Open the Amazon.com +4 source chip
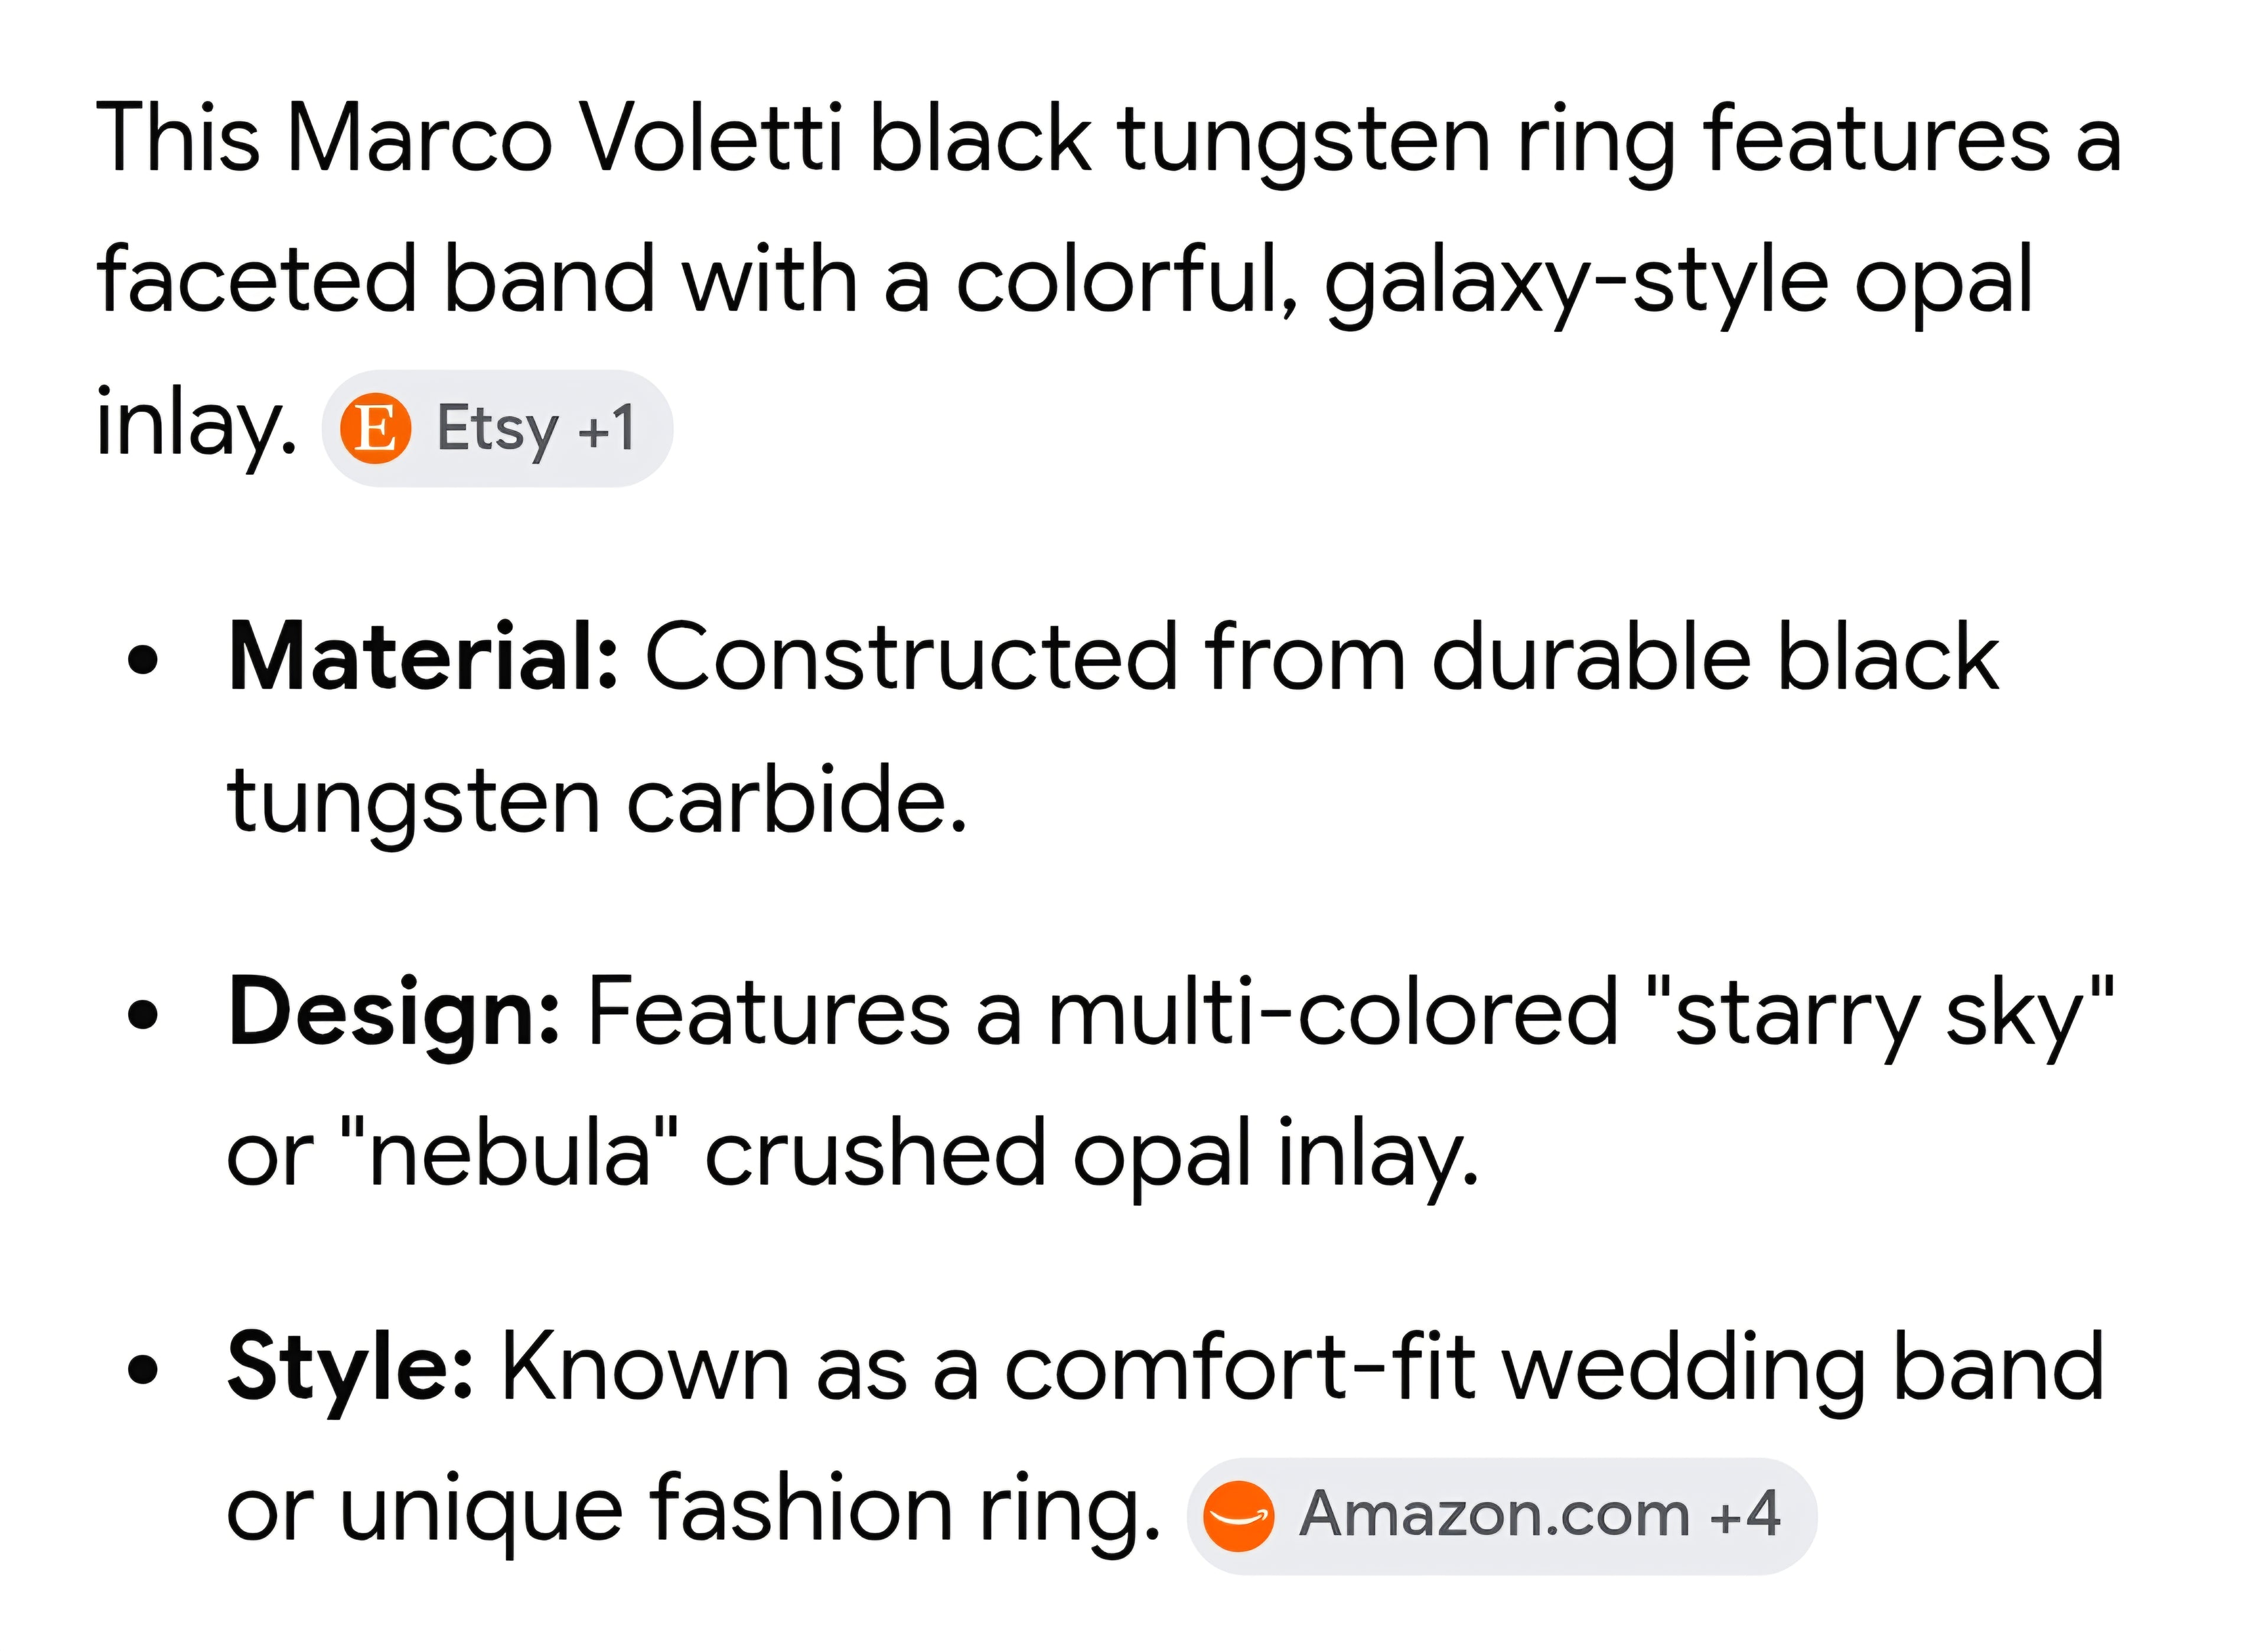This screenshot has width=2268, height=1651. [x=1502, y=1516]
